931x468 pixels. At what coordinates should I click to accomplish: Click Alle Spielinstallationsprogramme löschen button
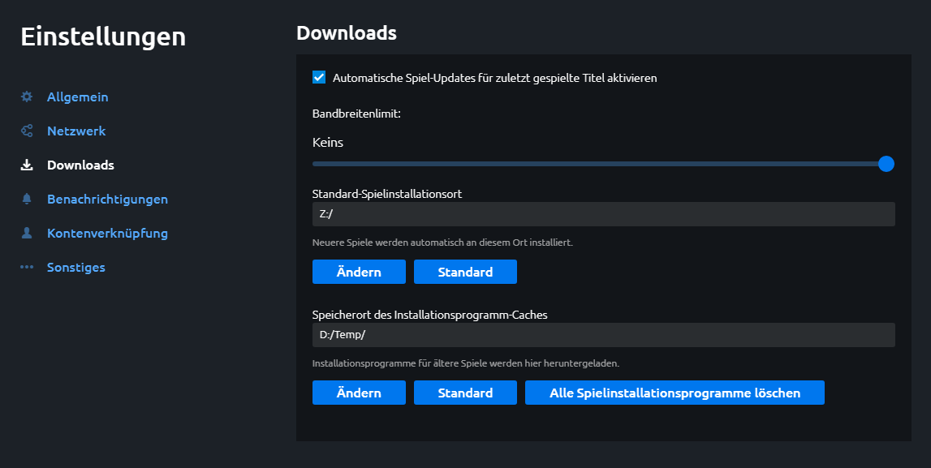tap(675, 393)
